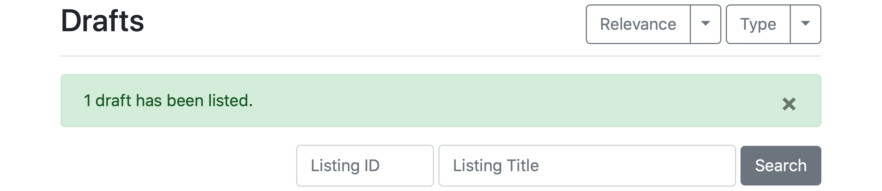Open the Relevance sort dropdown arrow

coord(705,24)
